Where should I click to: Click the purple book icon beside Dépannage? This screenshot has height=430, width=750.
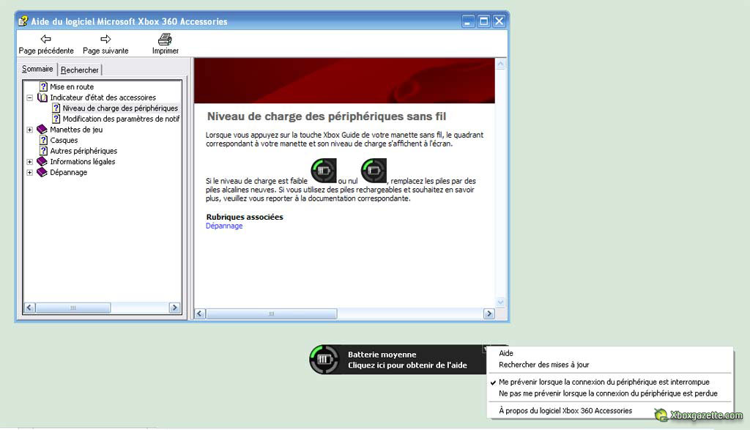tap(42, 173)
